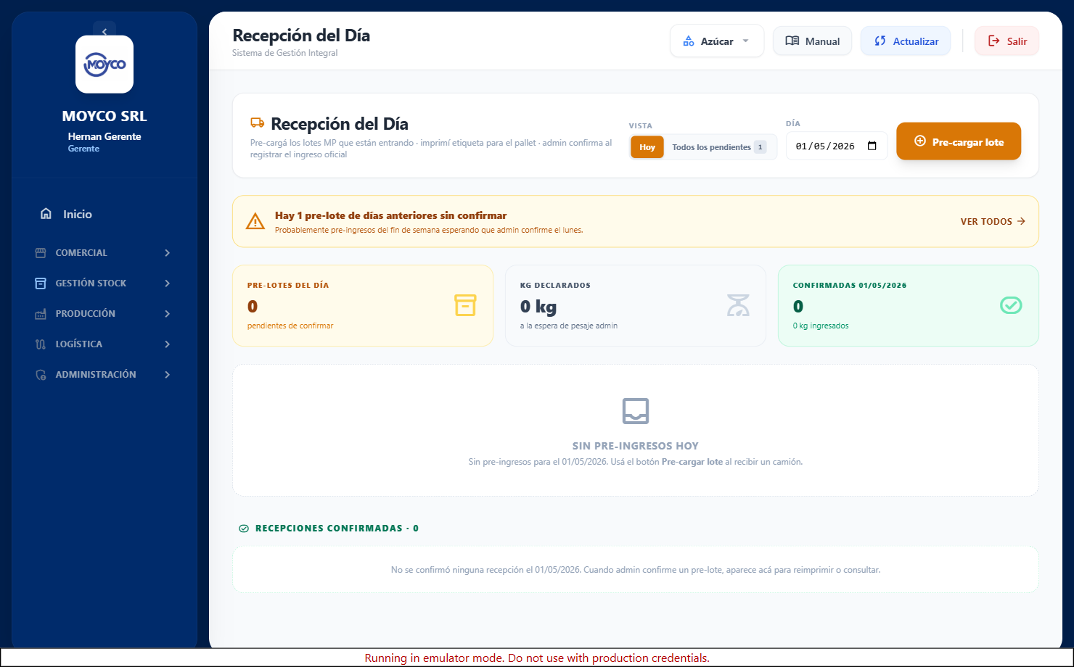Click the calendar icon in the date field
Image resolution: width=1074 pixels, height=667 pixels.
coord(872,146)
